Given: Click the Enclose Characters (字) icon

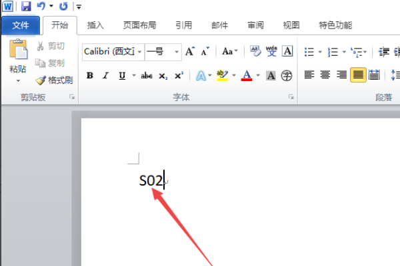Looking at the screenshot, I should click(287, 76).
